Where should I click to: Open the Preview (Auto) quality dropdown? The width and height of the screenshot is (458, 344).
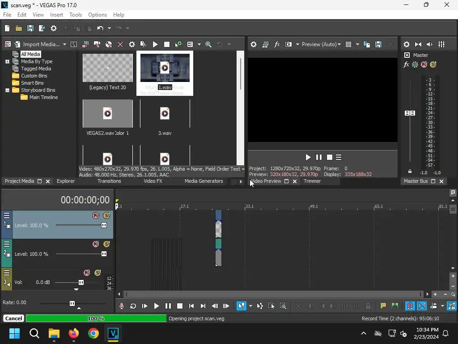coord(321,44)
